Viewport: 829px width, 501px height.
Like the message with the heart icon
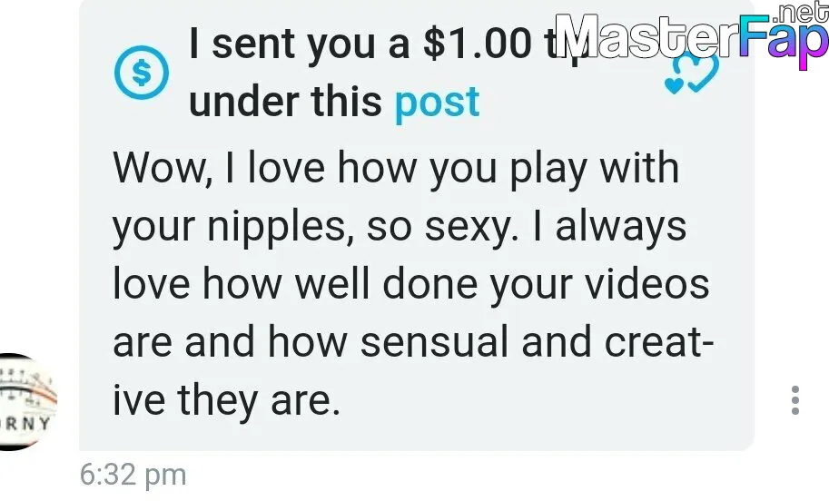click(x=692, y=74)
